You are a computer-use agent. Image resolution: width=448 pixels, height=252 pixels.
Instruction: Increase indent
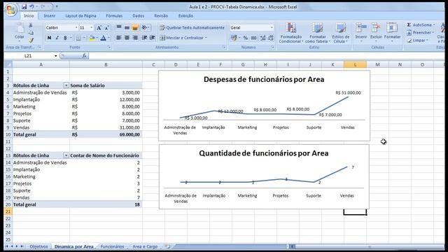[153, 38]
